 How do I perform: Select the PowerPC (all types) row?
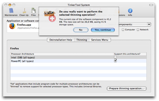78,61
